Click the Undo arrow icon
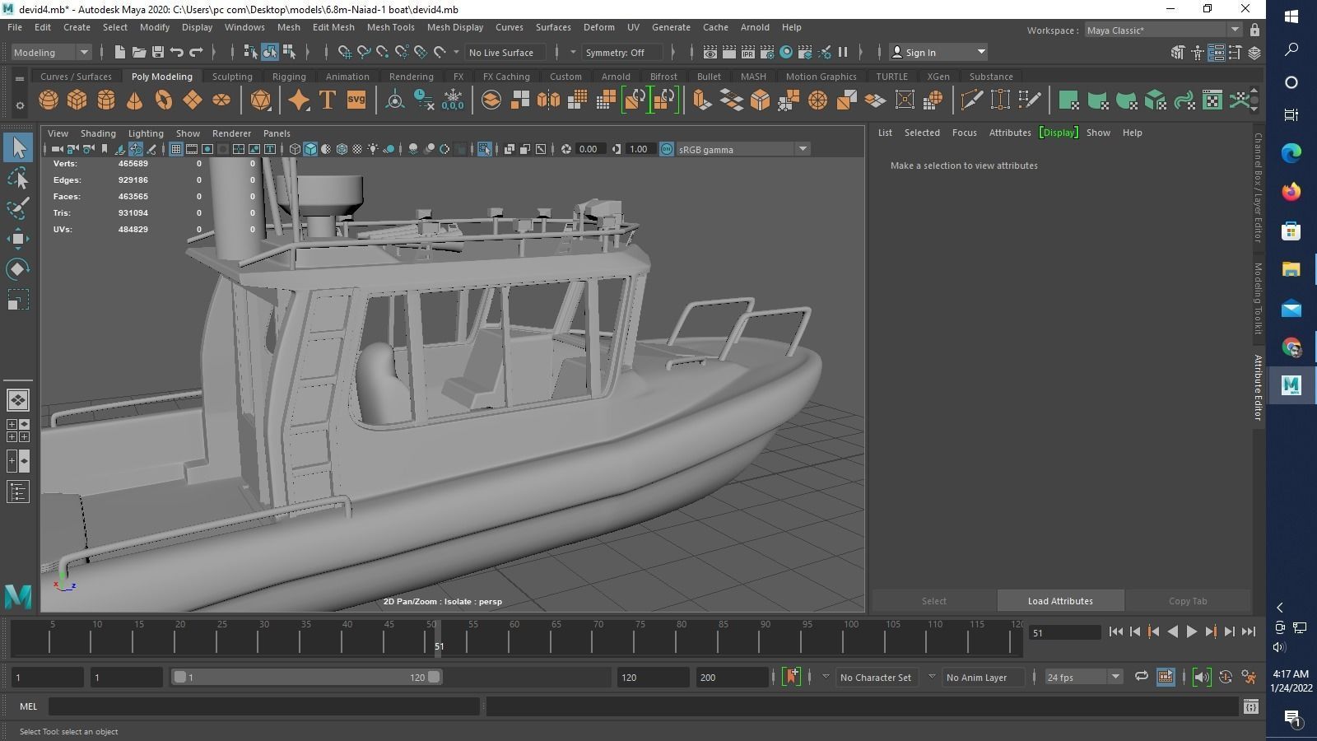Screen dimensions: 1317x741 [177, 52]
